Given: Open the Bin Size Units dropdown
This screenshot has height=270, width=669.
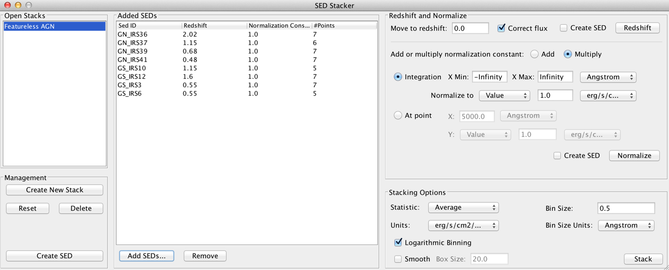Looking at the screenshot, I should click(x=626, y=226).
